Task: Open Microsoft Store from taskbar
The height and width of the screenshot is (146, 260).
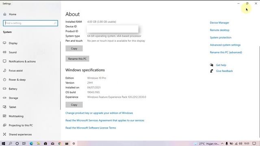Action: [x=45, y=144]
